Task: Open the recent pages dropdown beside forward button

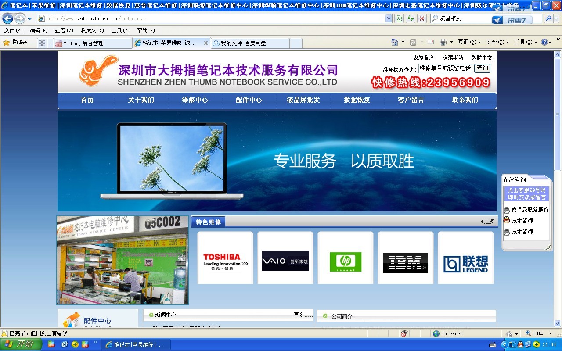Action: (x=29, y=19)
